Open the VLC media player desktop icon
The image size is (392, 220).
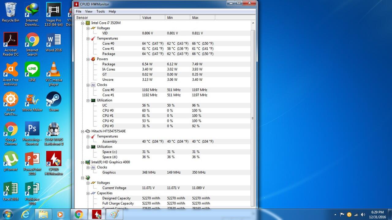tap(54, 74)
